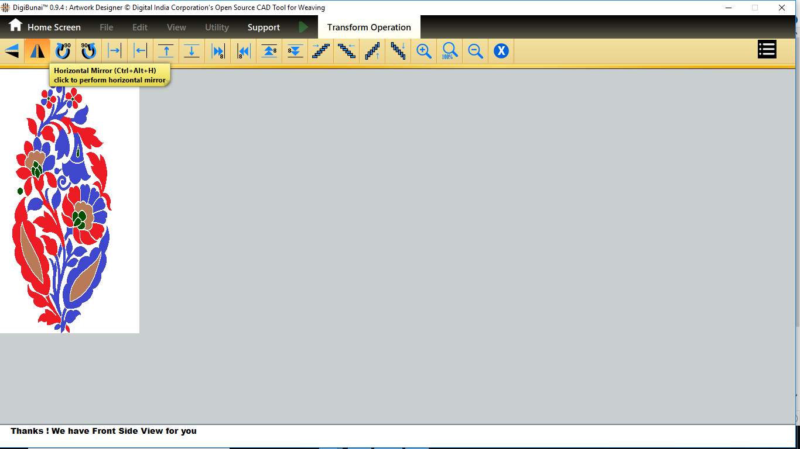Move artwork right with arrow-to-bar icon

point(115,51)
